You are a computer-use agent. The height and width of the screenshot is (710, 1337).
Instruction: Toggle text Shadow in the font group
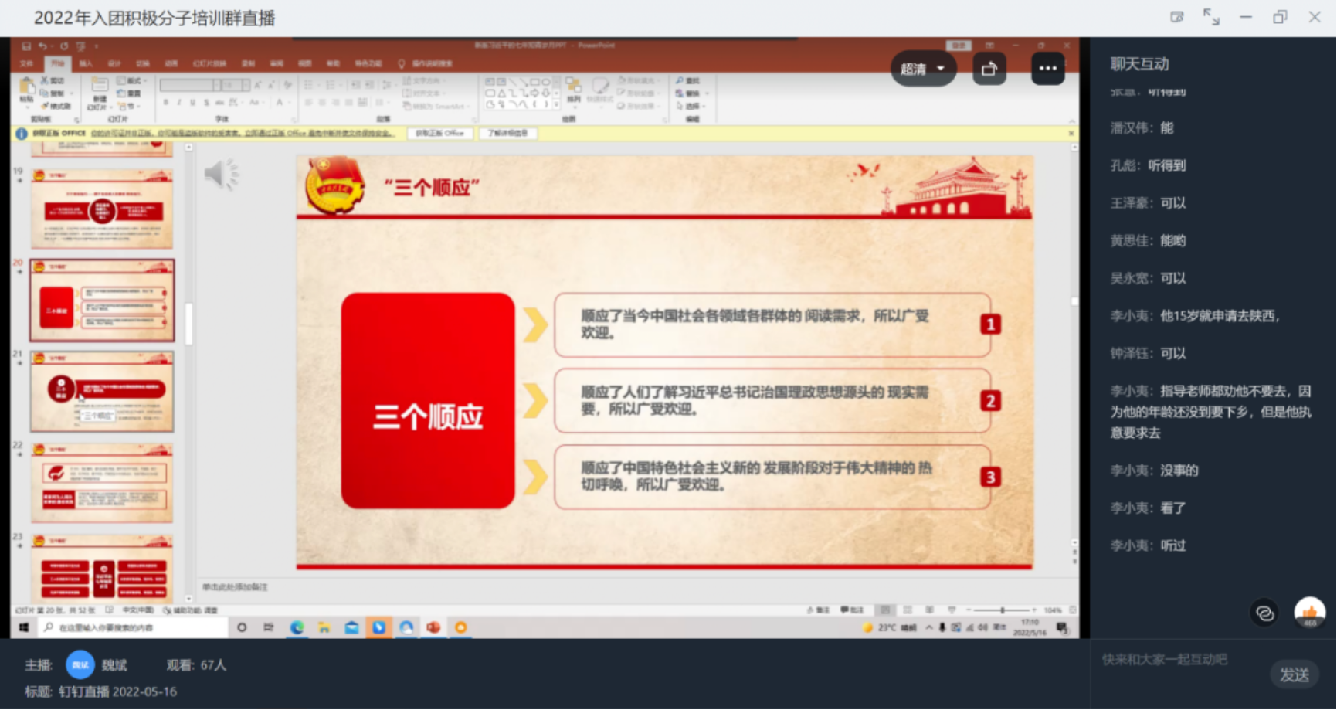(207, 102)
